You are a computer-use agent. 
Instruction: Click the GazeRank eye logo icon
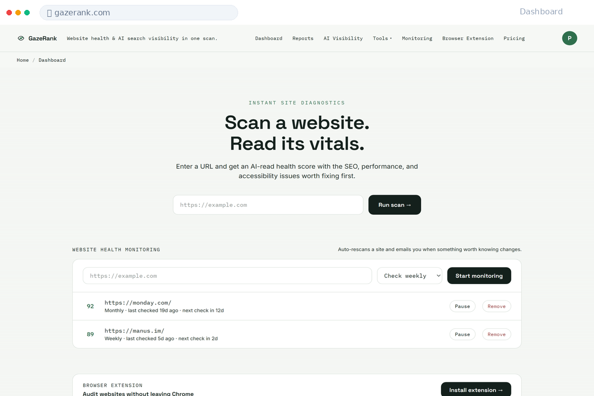point(21,38)
